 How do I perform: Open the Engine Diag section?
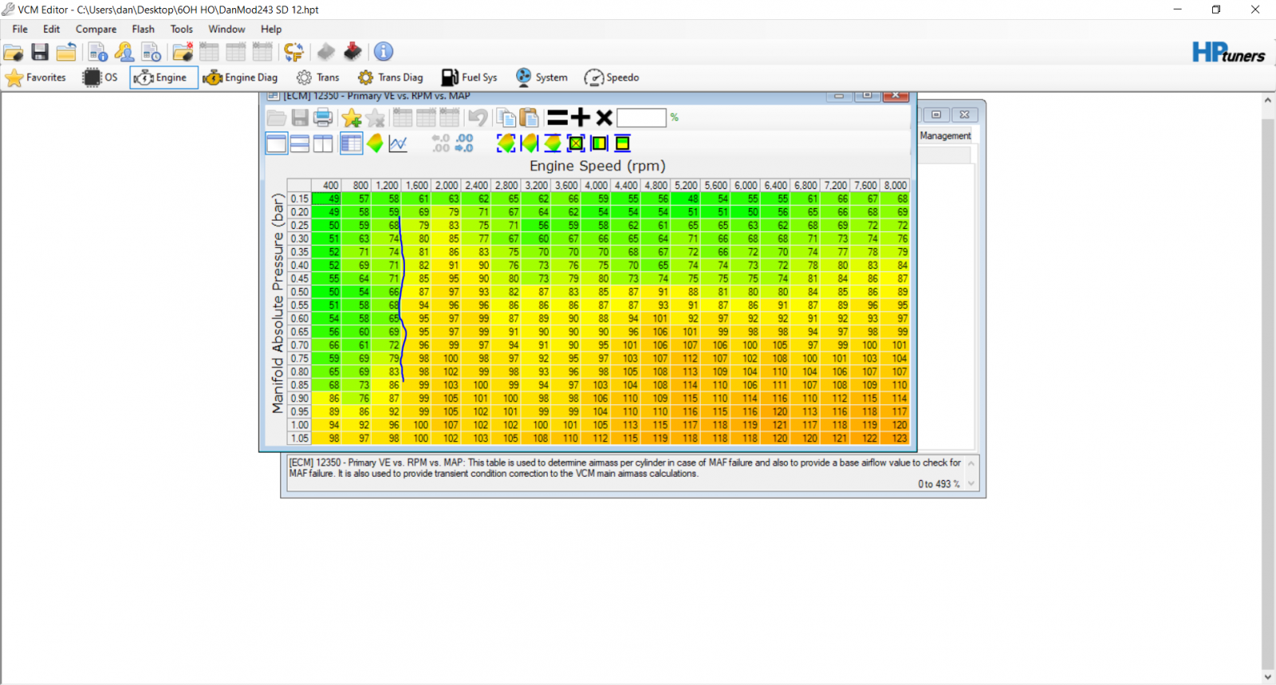[240, 77]
